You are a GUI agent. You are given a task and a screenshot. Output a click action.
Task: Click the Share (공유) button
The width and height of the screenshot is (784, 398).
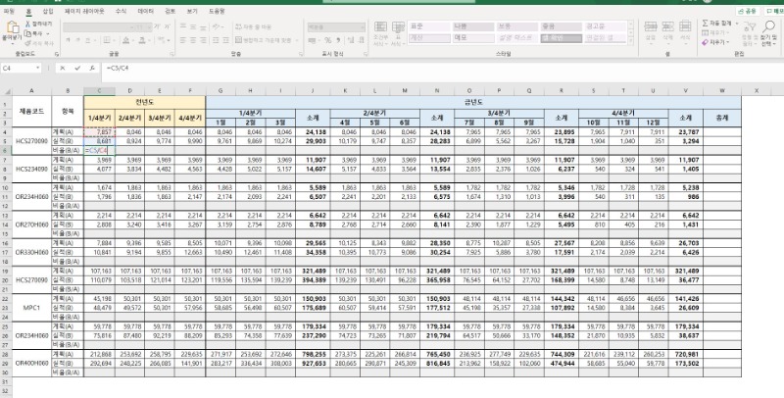click(748, 11)
